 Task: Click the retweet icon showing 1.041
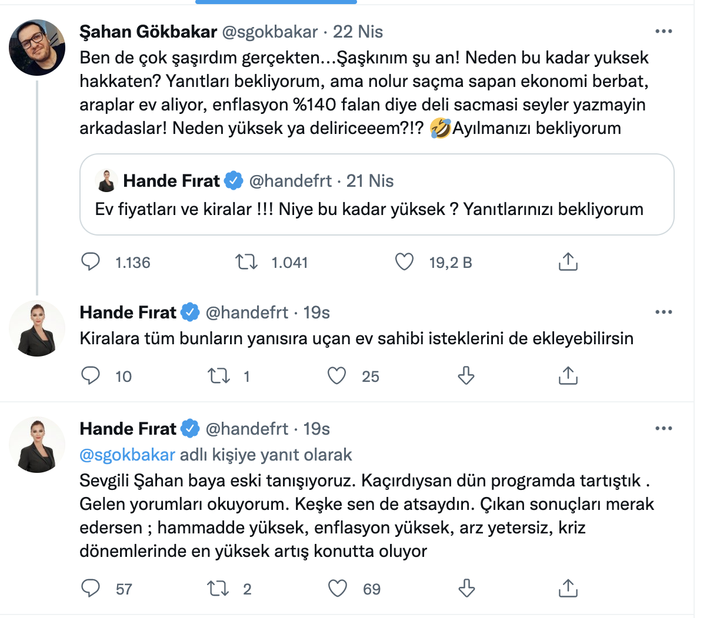[246, 263]
